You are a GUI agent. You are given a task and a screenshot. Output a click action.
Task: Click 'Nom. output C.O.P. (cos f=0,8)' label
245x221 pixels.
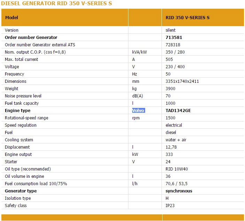pyautogui.click(x=35, y=52)
